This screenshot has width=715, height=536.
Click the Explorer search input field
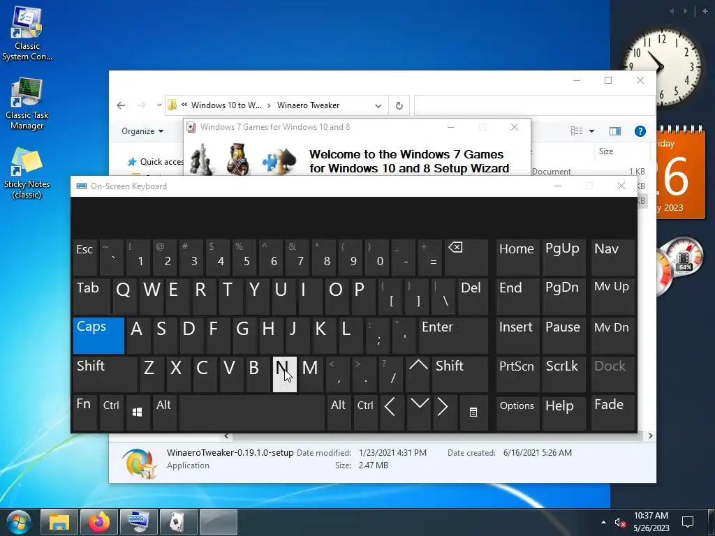tap(534, 106)
